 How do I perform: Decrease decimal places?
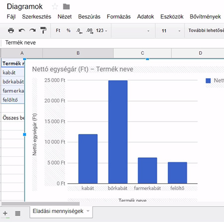[79, 31]
